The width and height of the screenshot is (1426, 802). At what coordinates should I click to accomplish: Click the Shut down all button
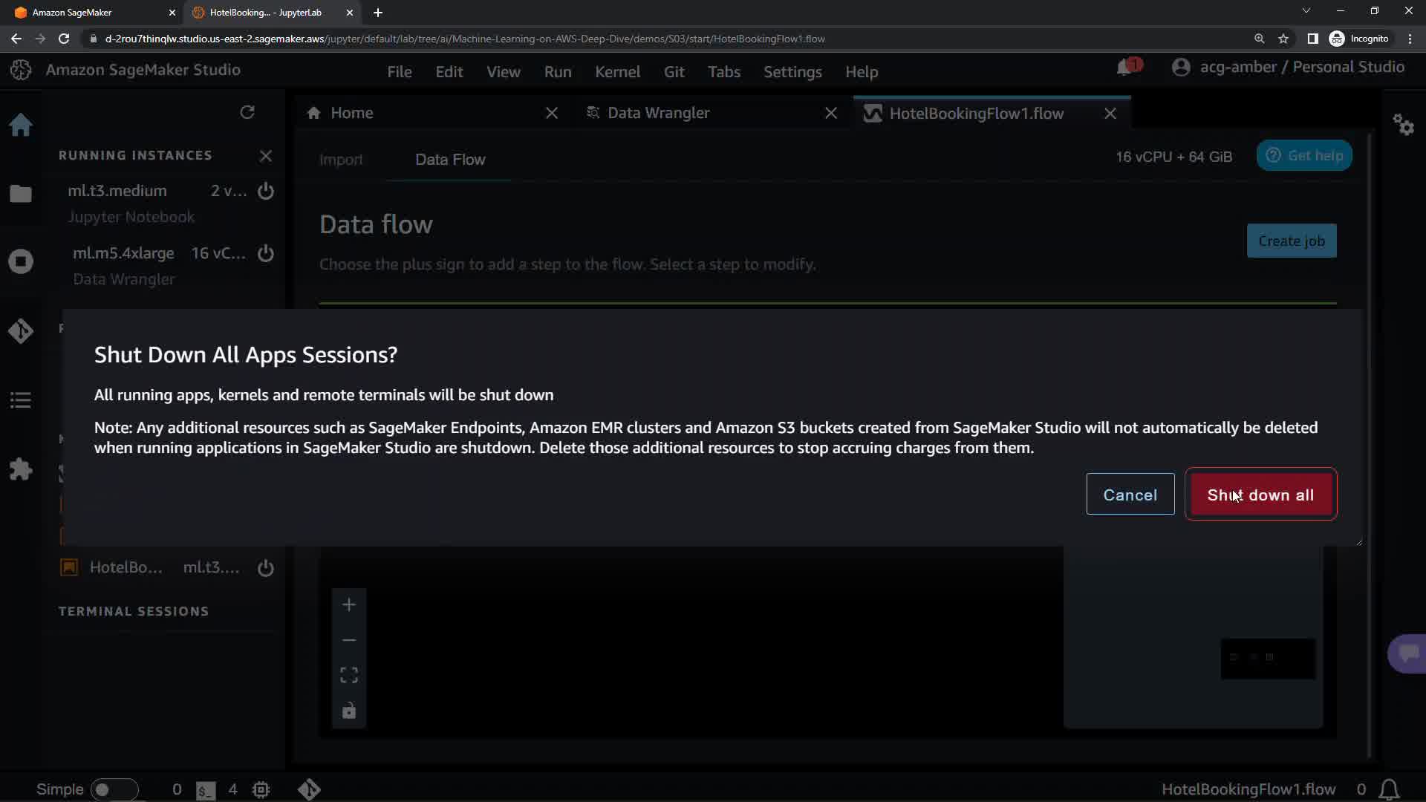point(1260,495)
